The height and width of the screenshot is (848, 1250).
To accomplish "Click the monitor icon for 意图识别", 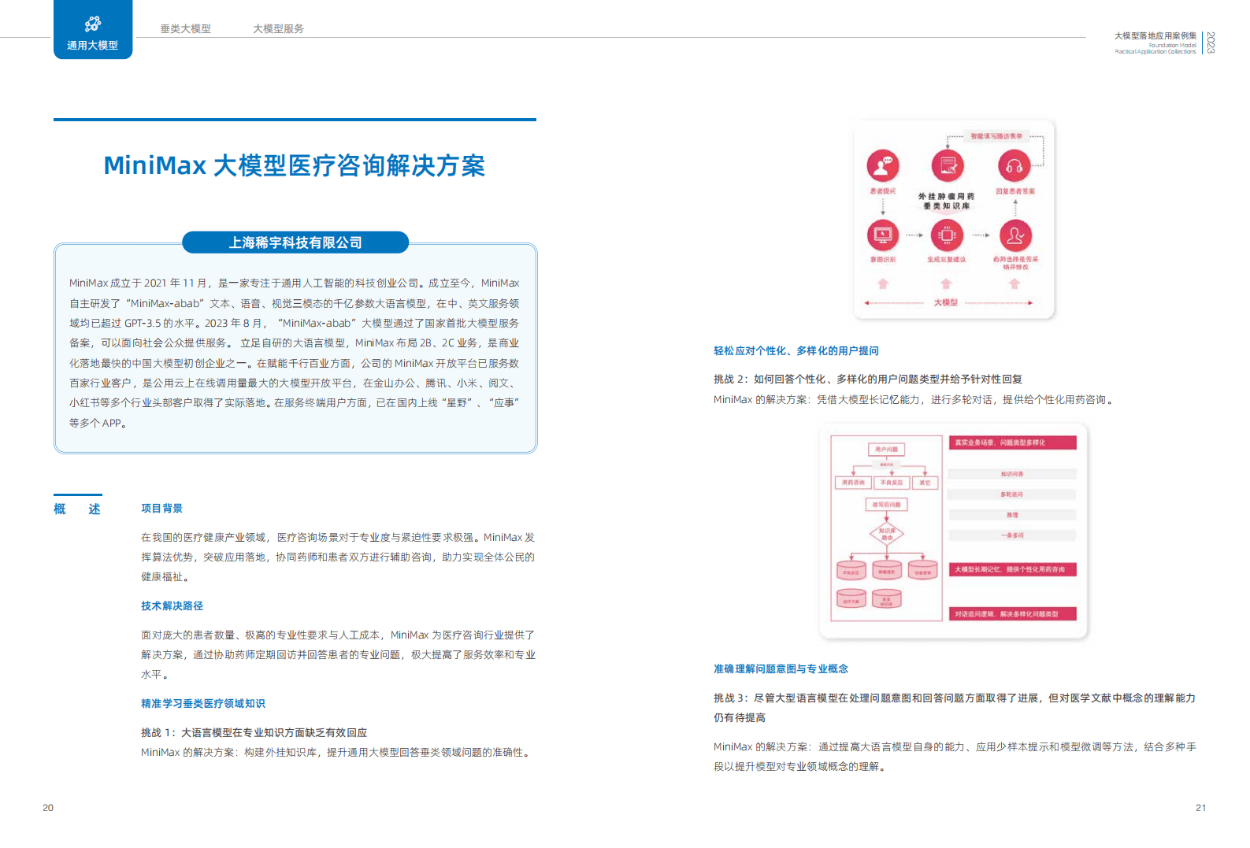I will pyautogui.click(x=883, y=235).
